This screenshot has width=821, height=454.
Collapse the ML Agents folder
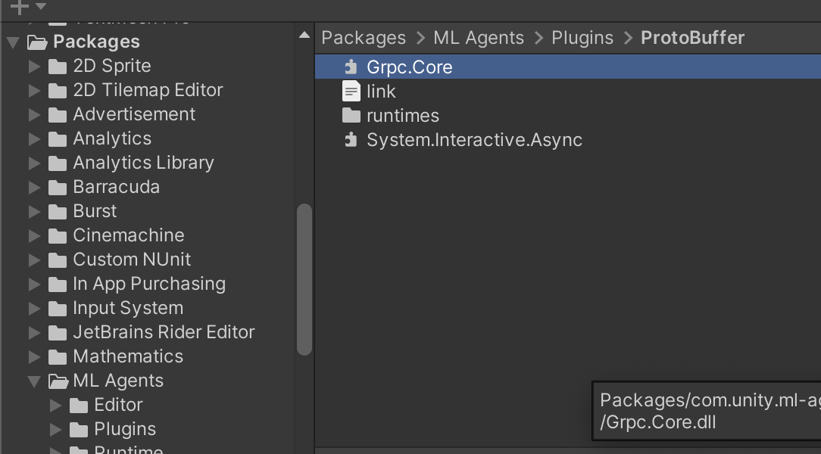pyautogui.click(x=35, y=381)
